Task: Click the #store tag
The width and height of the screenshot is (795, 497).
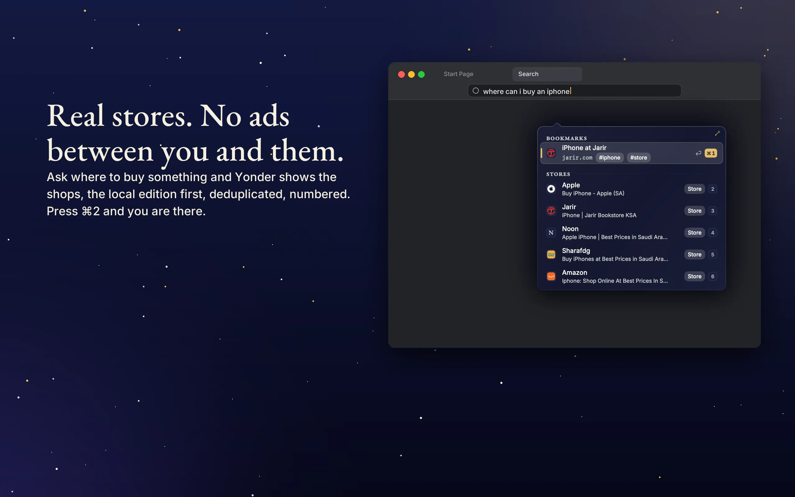Action: coord(638,157)
